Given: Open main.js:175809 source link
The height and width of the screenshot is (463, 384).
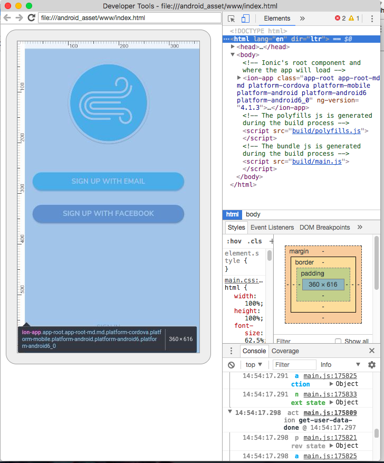Looking at the screenshot, I should (330, 413).
